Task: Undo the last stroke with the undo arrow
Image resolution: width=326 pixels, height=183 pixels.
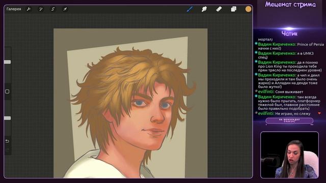Action: click(7, 141)
